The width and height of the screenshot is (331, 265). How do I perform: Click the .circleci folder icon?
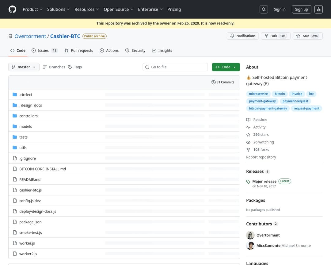pyautogui.click(x=15, y=94)
